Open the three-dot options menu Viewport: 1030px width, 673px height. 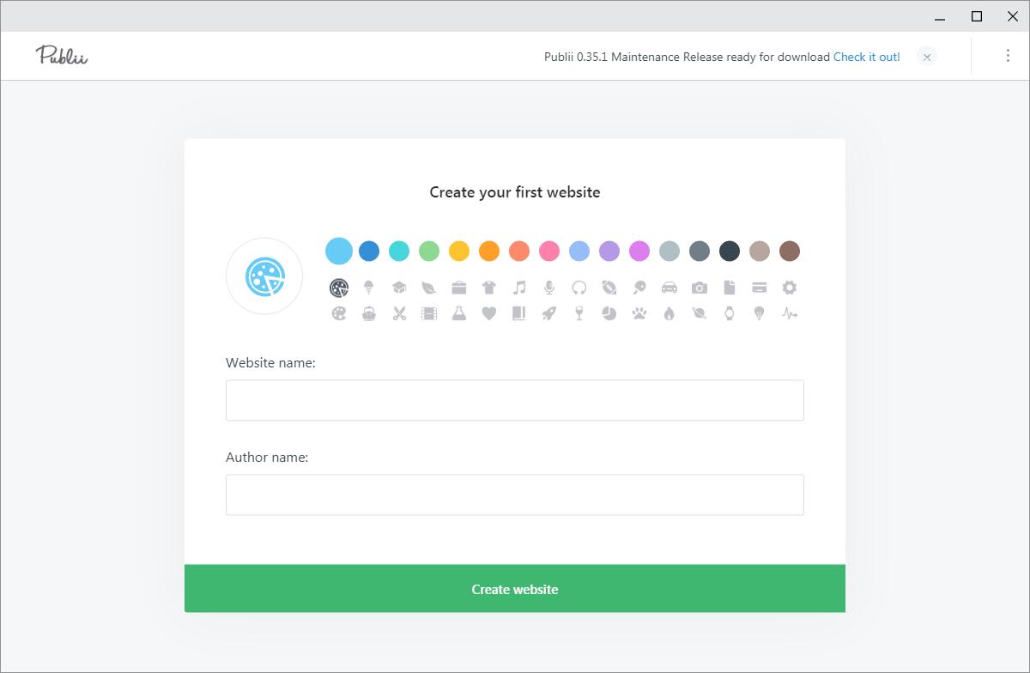tap(1007, 55)
